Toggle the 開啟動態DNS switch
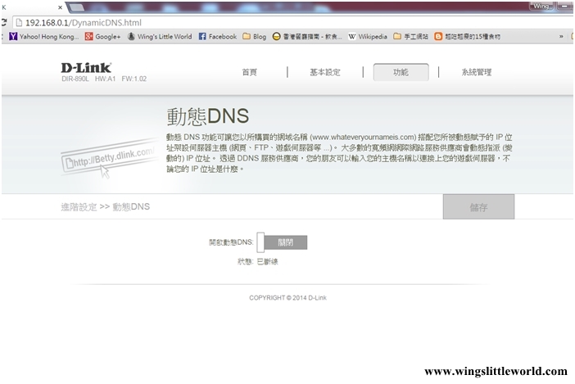Screen dimensions: 575x384 [281, 242]
